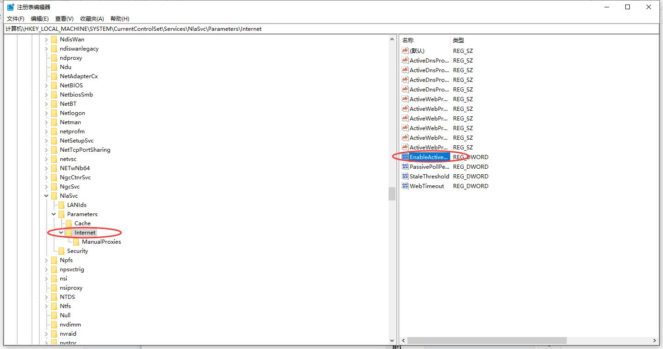Select the NetAdapterCx folder icon

[54, 76]
